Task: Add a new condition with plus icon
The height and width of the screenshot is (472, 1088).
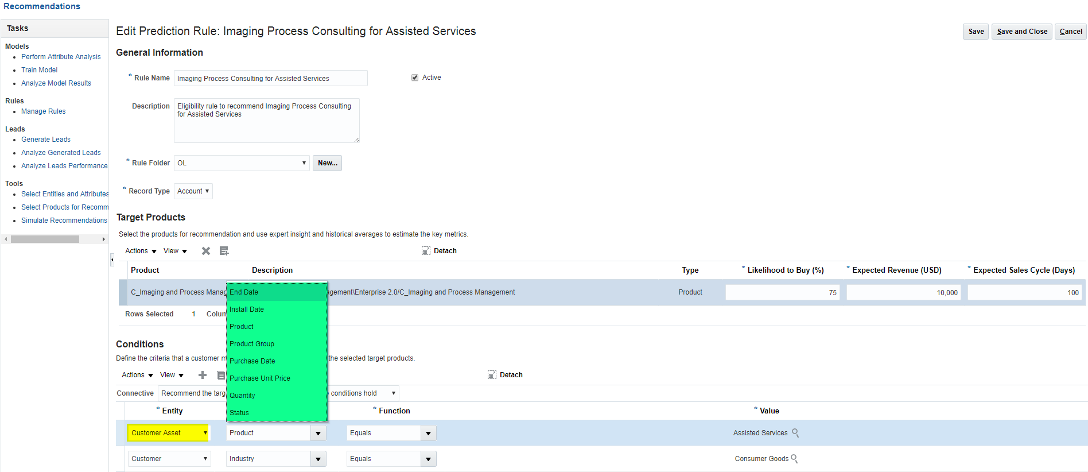Action: pos(203,375)
